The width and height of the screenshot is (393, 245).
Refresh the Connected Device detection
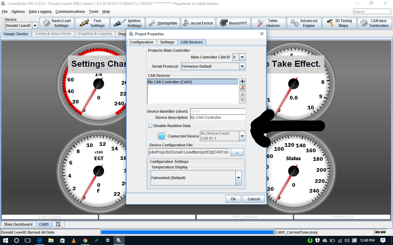[x=161, y=136]
